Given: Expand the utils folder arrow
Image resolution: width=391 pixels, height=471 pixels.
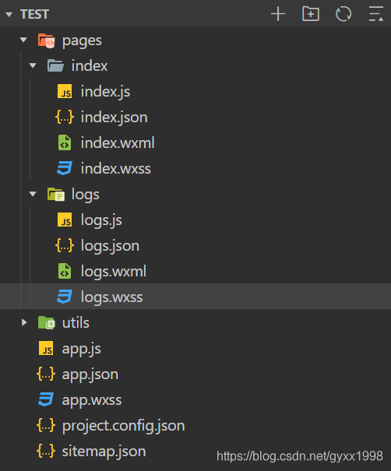Looking at the screenshot, I should (x=23, y=322).
